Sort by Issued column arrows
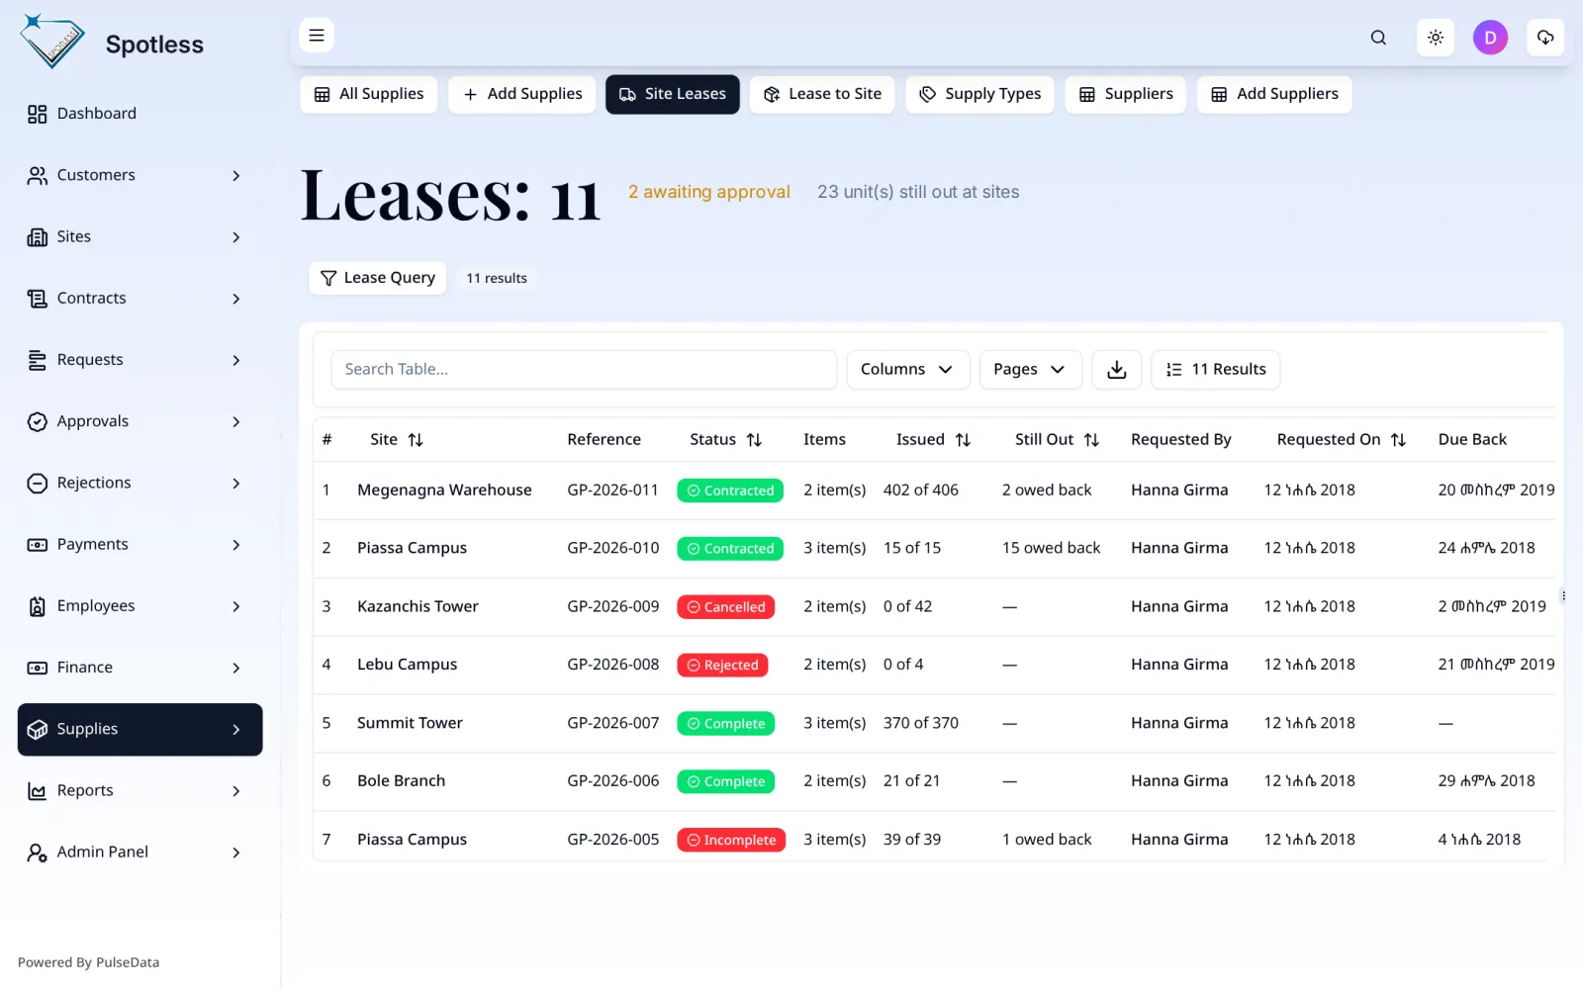The height and width of the screenshot is (989, 1583). (963, 440)
